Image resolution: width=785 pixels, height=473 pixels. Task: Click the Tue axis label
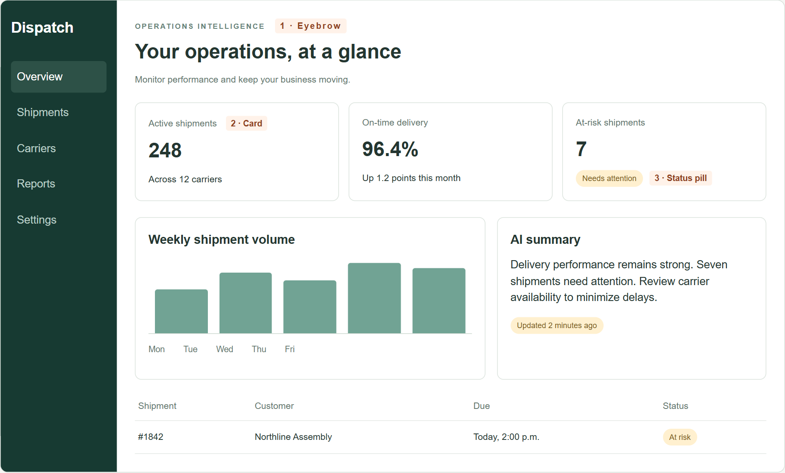coord(190,349)
